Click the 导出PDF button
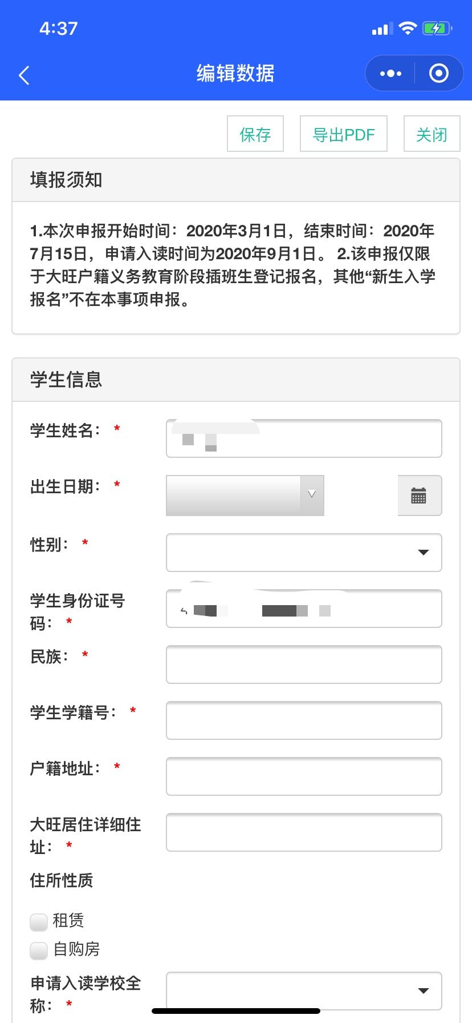The width and height of the screenshot is (472, 1023). coord(344,134)
